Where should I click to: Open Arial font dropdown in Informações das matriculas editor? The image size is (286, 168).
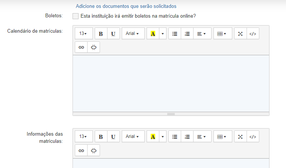tap(133, 137)
